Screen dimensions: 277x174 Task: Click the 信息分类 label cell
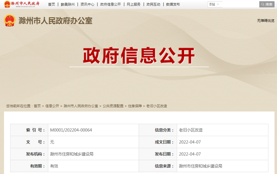pos(158,130)
